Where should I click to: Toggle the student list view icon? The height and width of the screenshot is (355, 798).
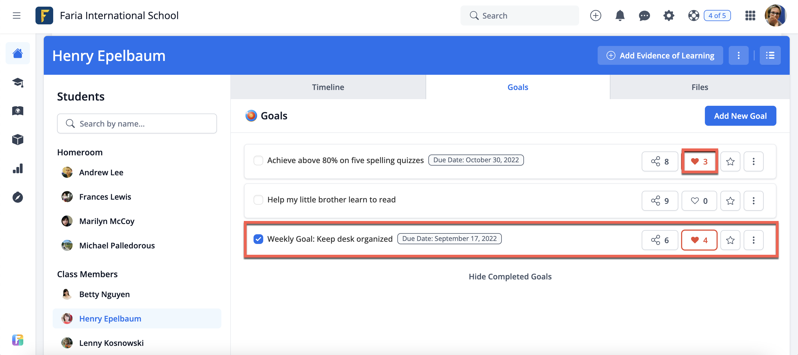[x=770, y=55]
